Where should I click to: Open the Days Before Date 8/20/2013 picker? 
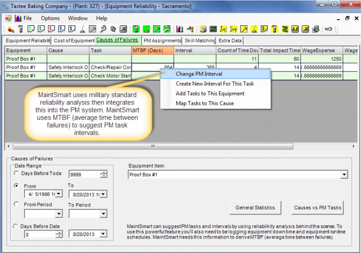(103, 234)
